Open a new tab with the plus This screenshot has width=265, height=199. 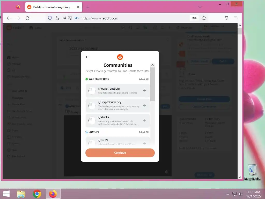pyautogui.click(x=88, y=7)
